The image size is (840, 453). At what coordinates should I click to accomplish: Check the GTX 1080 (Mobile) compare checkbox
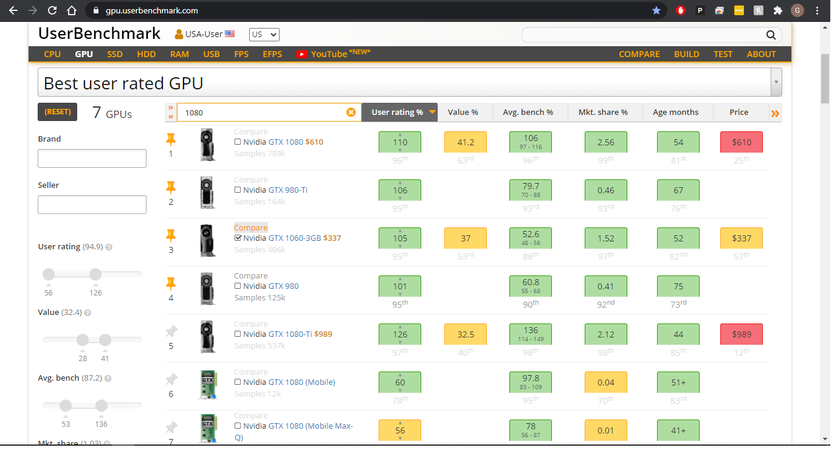(238, 382)
